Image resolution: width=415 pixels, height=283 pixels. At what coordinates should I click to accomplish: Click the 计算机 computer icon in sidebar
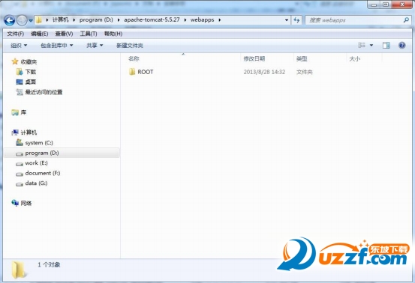pyautogui.click(x=15, y=133)
